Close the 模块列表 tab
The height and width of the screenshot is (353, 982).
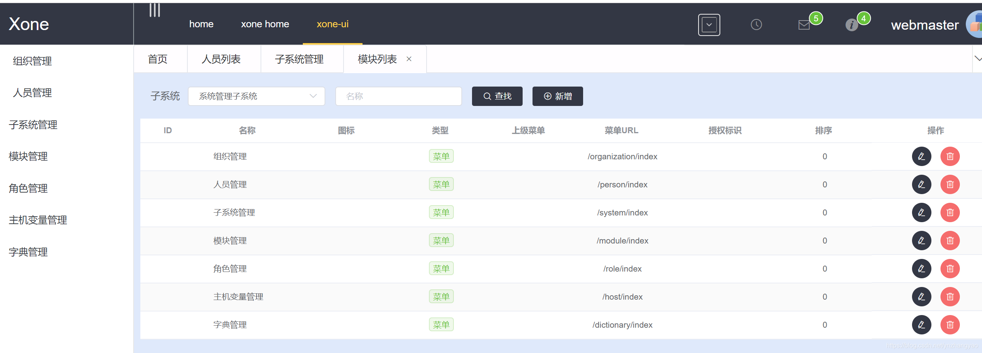[409, 59]
